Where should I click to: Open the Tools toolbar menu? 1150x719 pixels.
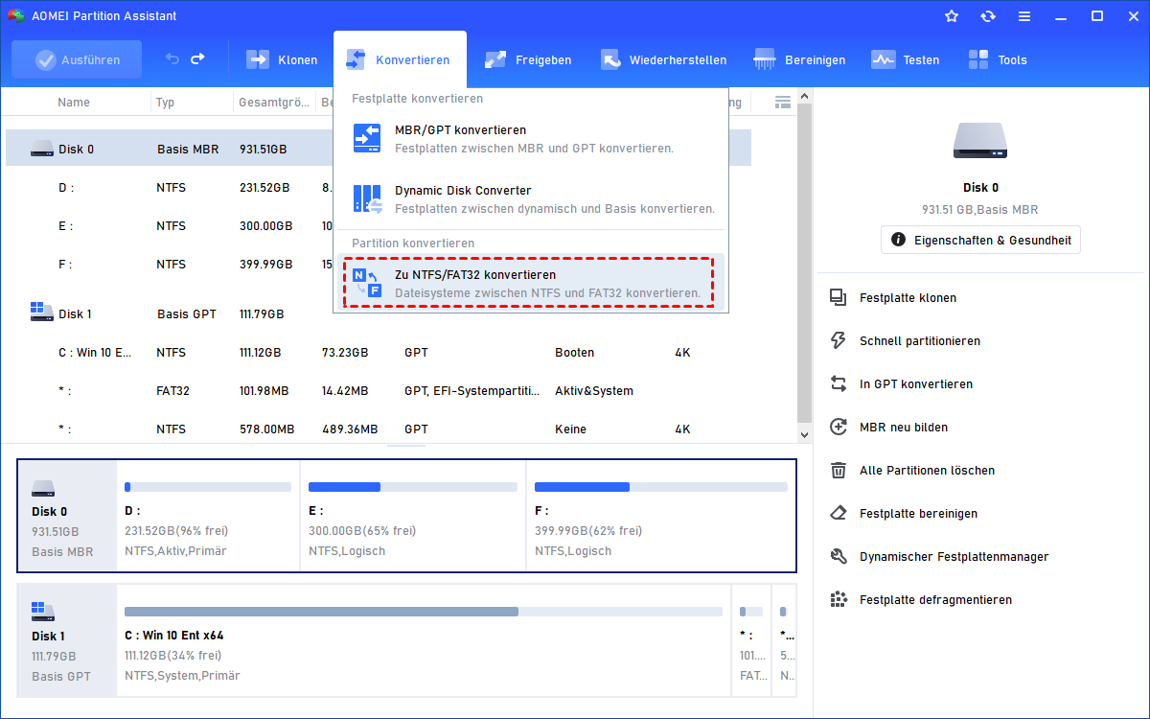997,59
